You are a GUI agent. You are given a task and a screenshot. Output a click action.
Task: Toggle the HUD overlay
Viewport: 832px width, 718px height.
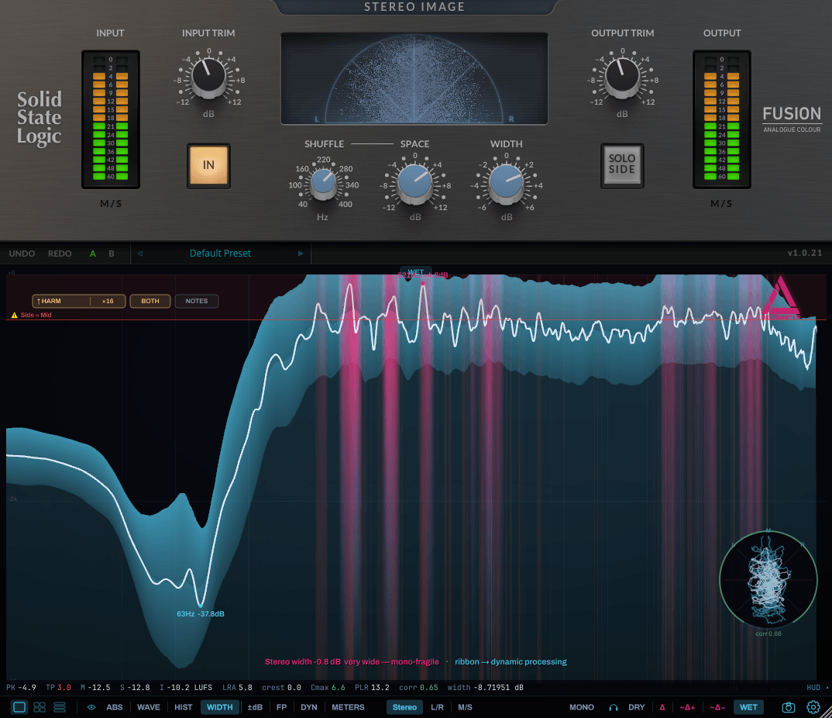[x=813, y=688]
